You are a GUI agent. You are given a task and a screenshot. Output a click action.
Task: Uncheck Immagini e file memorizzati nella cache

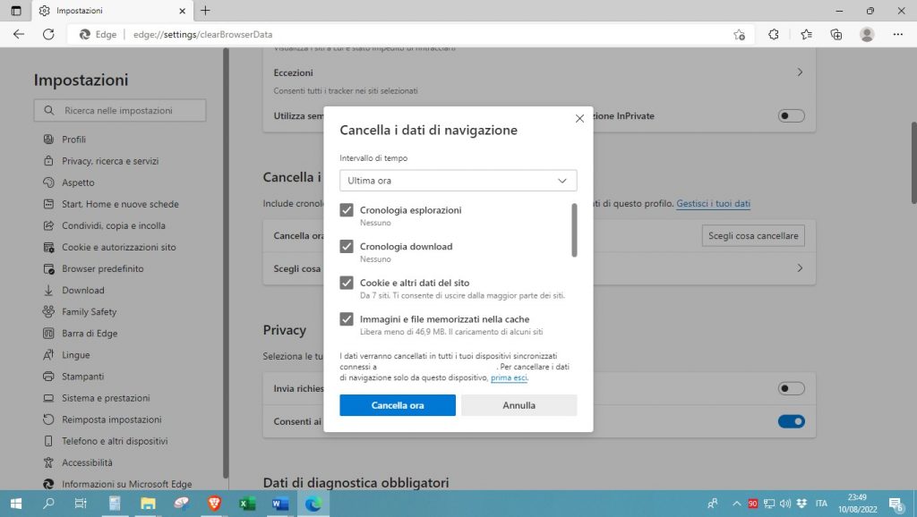[x=347, y=319]
